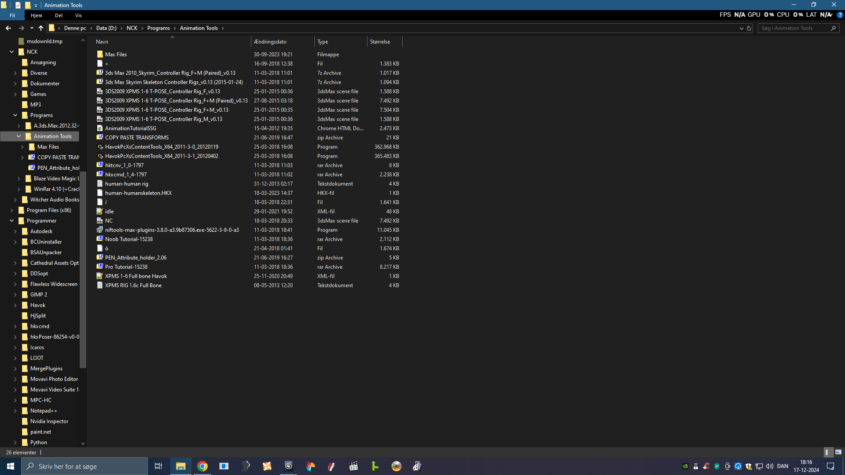Open the Del ribbon tab
Viewport: 845px width, 475px height.
click(x=59, y=15)
